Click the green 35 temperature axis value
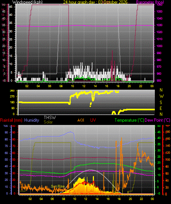 pyautogui.click(x=159, y=144)
